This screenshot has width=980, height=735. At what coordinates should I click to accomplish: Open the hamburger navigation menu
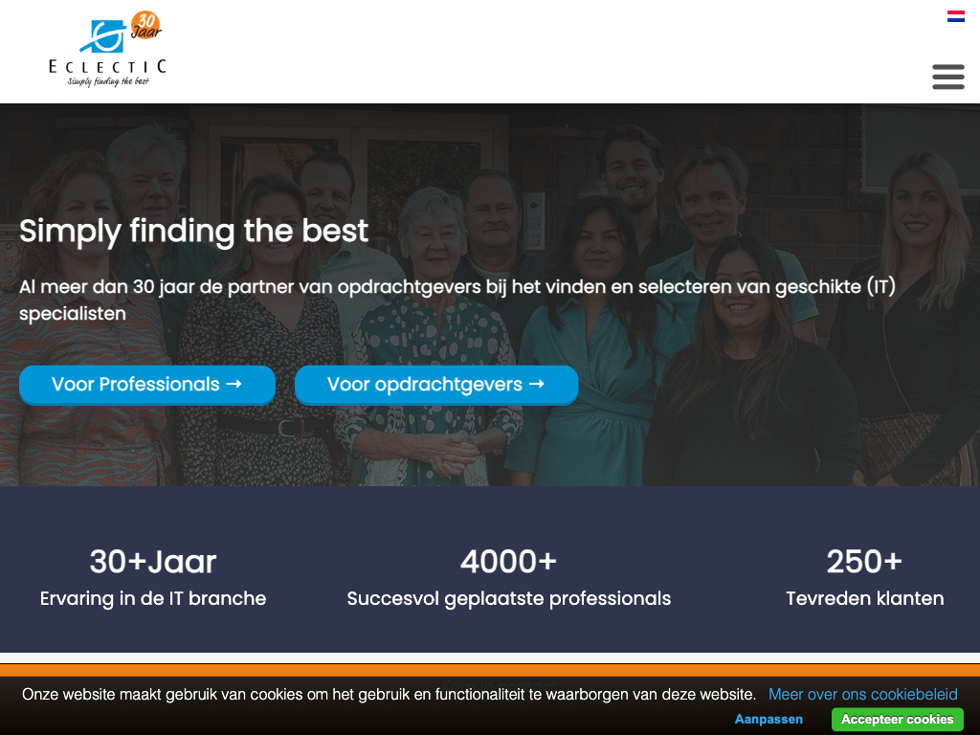948,77
